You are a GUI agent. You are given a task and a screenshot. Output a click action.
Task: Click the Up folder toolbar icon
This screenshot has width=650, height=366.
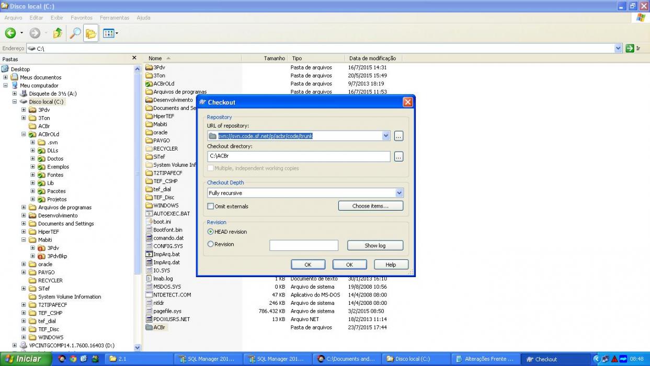click(x=58, y=33)
